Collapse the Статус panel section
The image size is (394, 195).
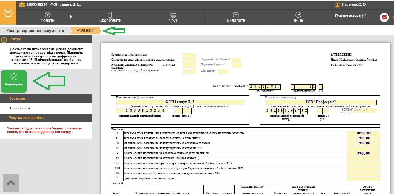click(4, 39)
